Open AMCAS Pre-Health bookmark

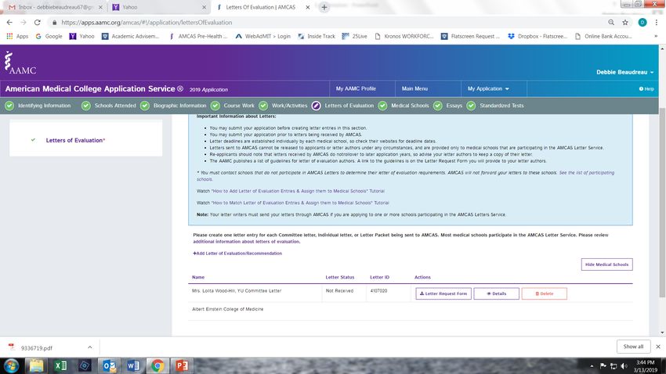pos(198,37)
